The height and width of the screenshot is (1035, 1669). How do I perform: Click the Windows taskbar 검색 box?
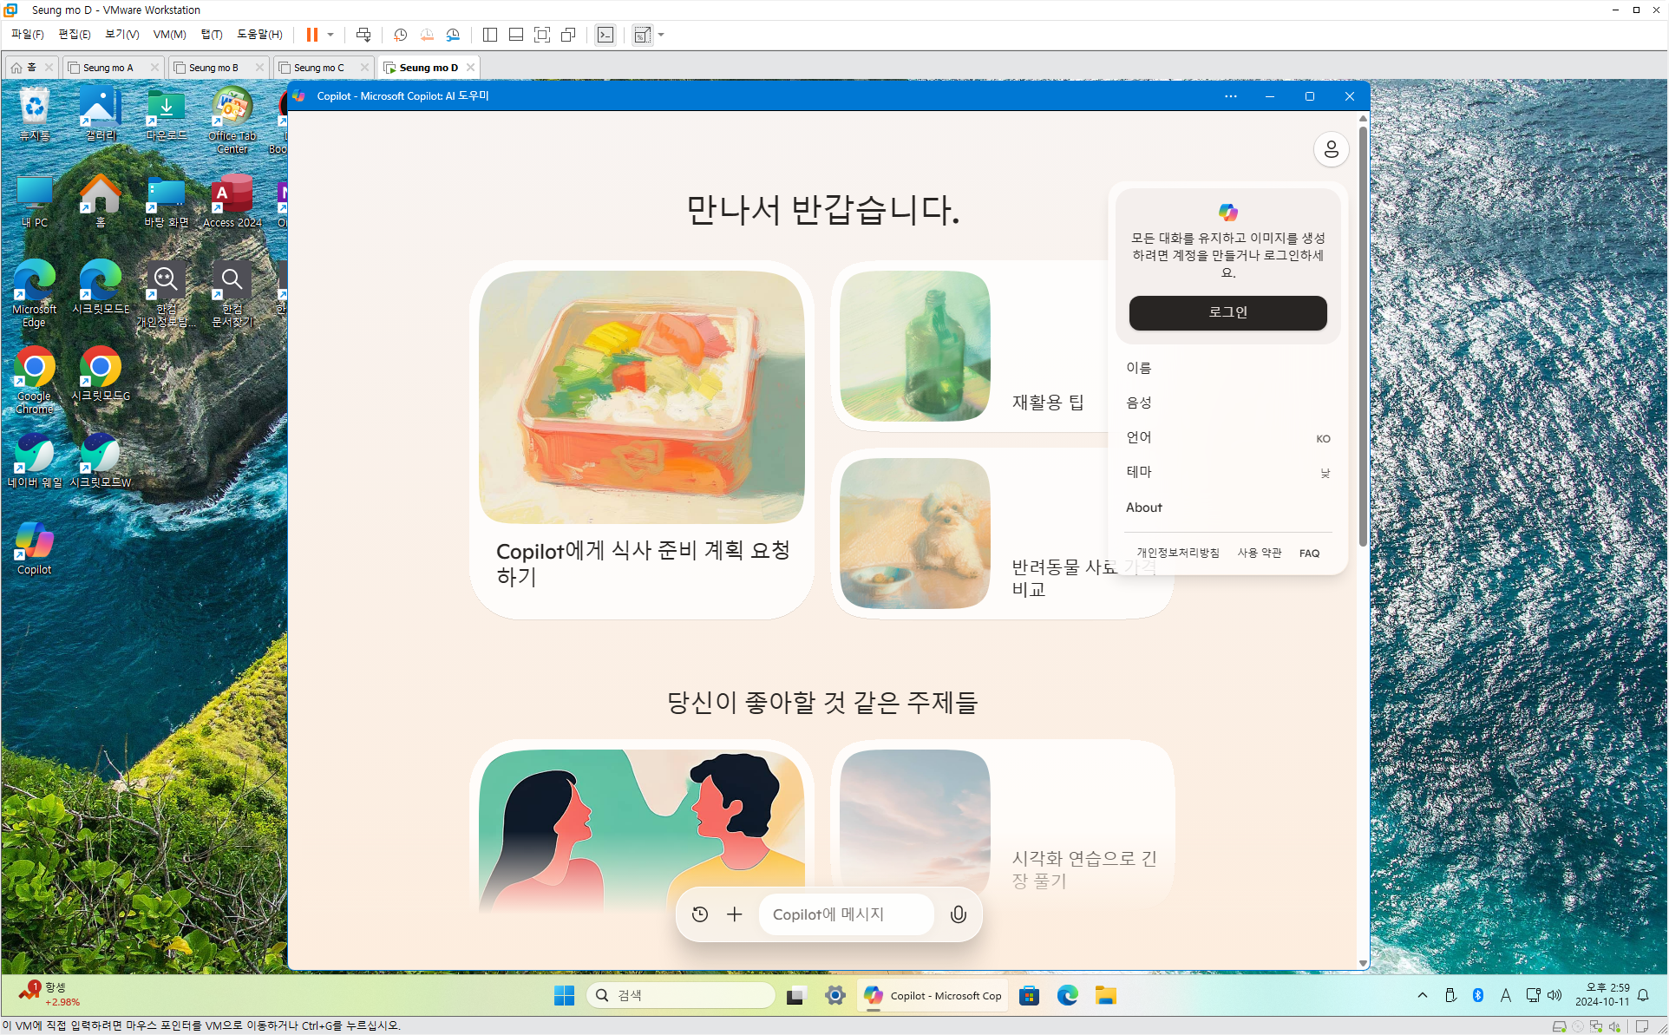click(x=681, y=995)
